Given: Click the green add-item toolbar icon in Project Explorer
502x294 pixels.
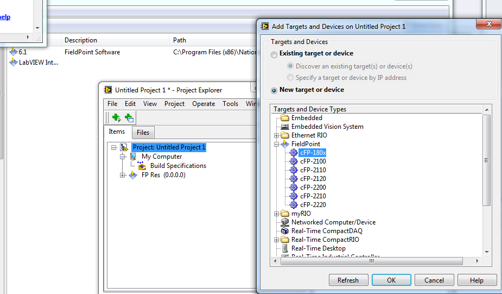Looking at the screenshot, I should 117,118.
